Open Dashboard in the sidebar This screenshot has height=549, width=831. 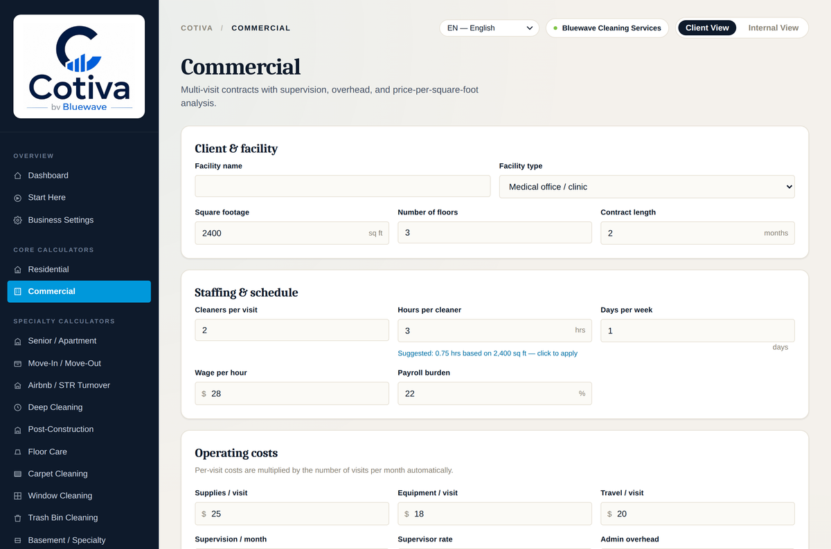click(79, 176)
